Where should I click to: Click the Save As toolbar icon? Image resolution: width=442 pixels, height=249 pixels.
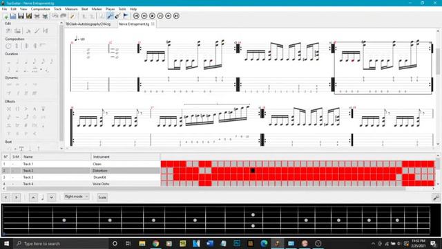(x=29, y=16)
